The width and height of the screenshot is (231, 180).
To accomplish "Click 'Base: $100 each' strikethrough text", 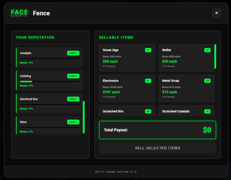I will 113,87.
